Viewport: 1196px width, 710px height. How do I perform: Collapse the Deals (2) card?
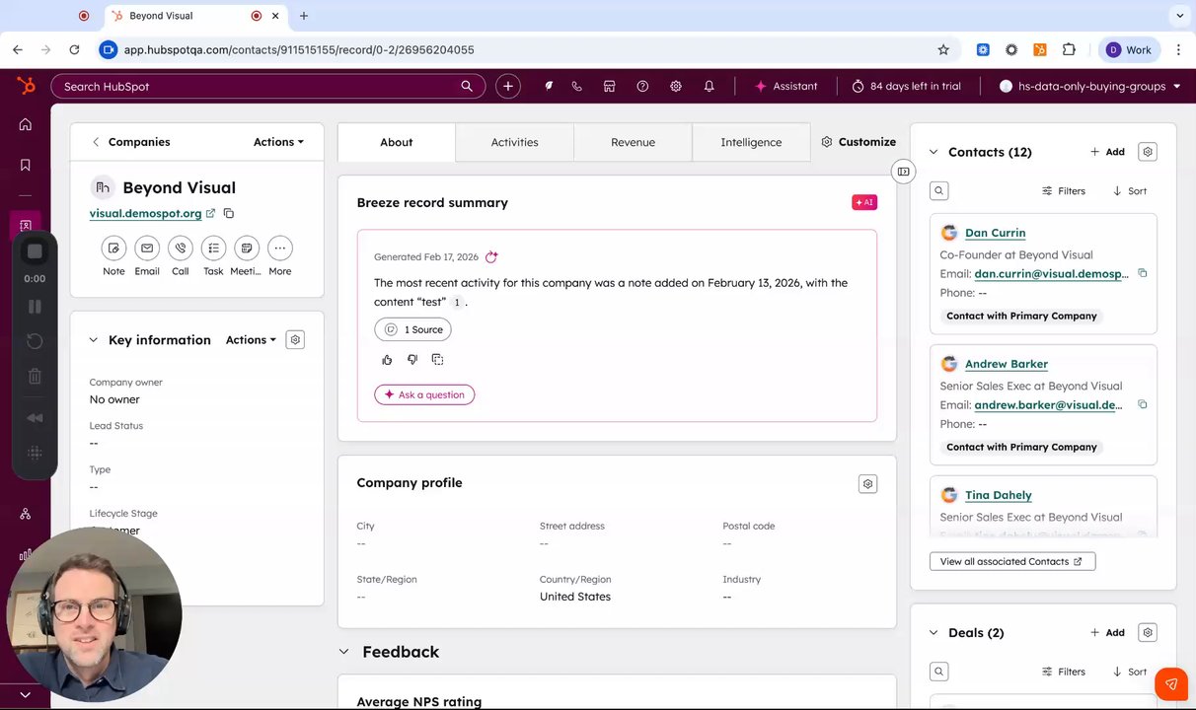click(x=934, y=632)
